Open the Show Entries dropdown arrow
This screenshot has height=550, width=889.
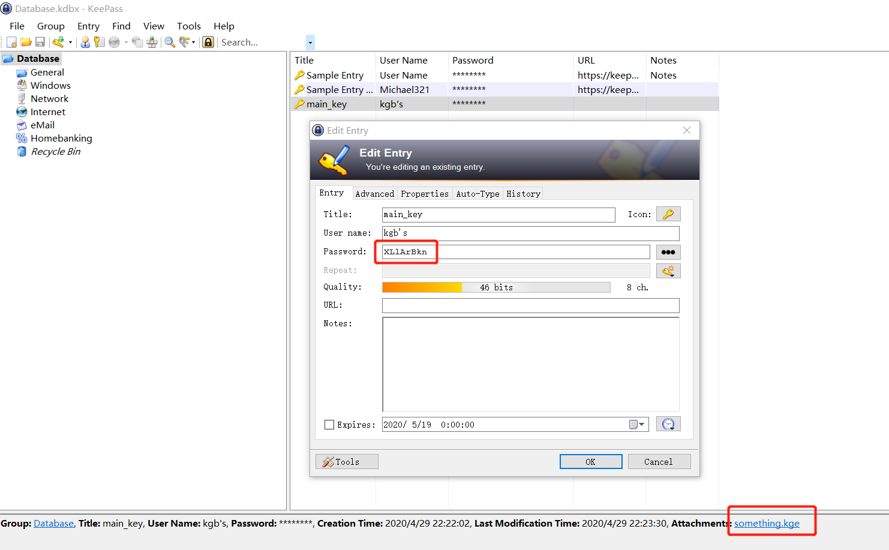point(193,42)
